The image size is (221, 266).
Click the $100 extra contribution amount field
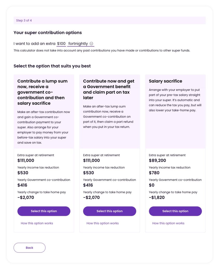point(61,44)
